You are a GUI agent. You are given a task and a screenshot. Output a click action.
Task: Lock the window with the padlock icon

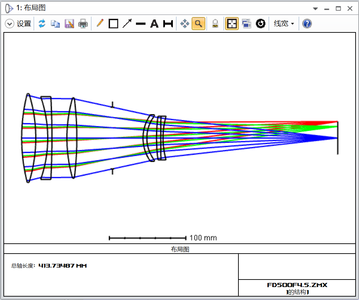[215, 24]
